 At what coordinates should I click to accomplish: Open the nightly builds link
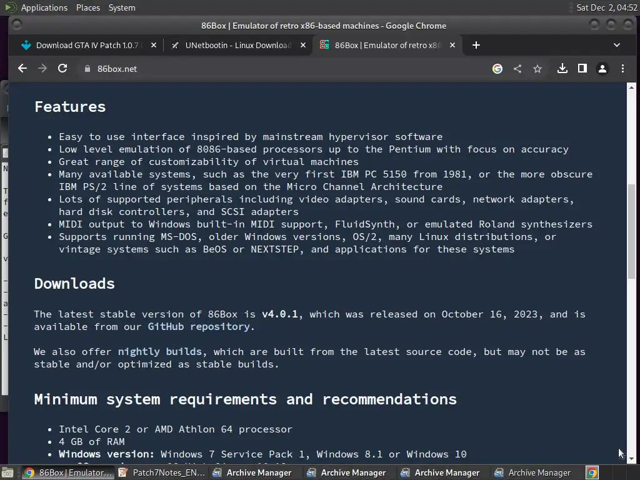[x=159, y=351]
